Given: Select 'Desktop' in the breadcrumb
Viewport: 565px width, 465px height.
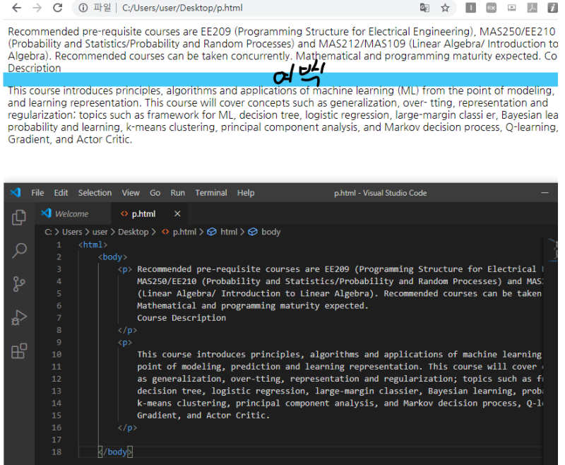Looking at the screenshot, I should 133,232.
